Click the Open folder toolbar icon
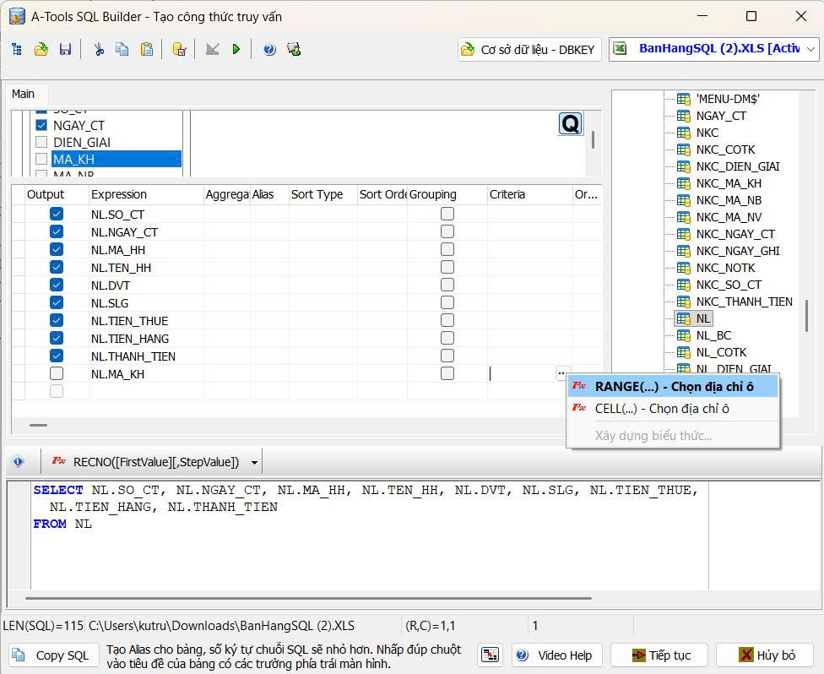Screen dimensions: 824x674 (41, 50)
